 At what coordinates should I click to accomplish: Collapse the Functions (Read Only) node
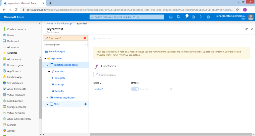(47, 65)
